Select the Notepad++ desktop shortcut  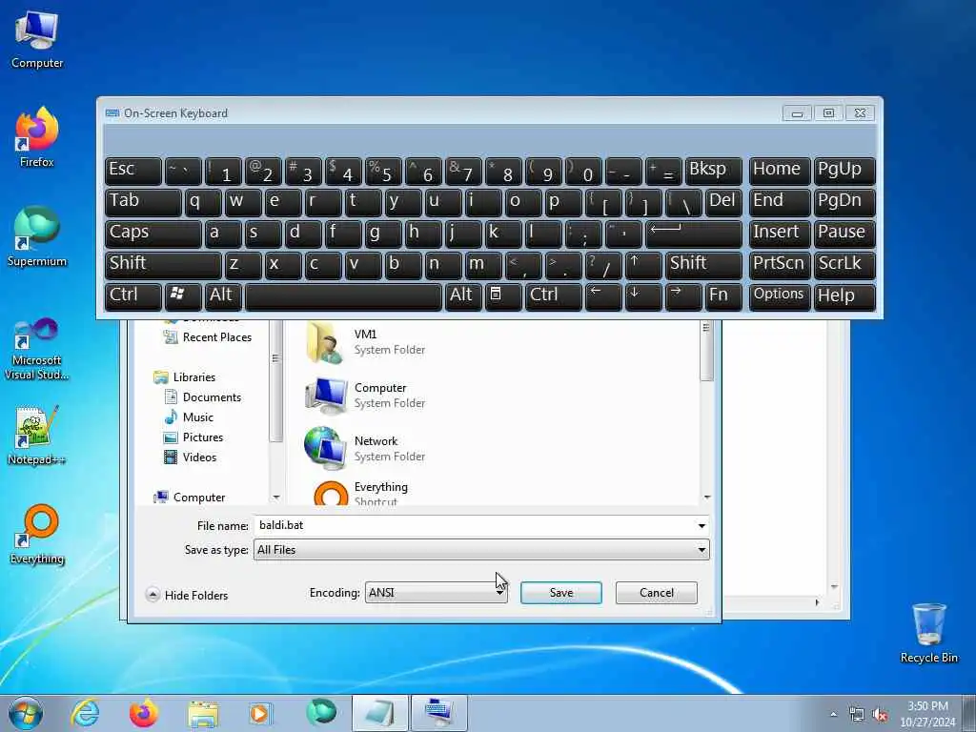tap(37, 436)
